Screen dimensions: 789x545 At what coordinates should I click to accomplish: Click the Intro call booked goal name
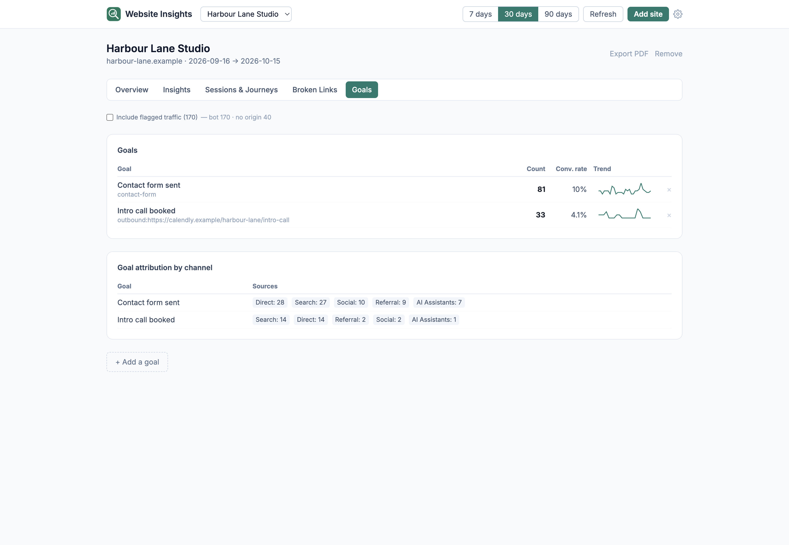[146, 211]
